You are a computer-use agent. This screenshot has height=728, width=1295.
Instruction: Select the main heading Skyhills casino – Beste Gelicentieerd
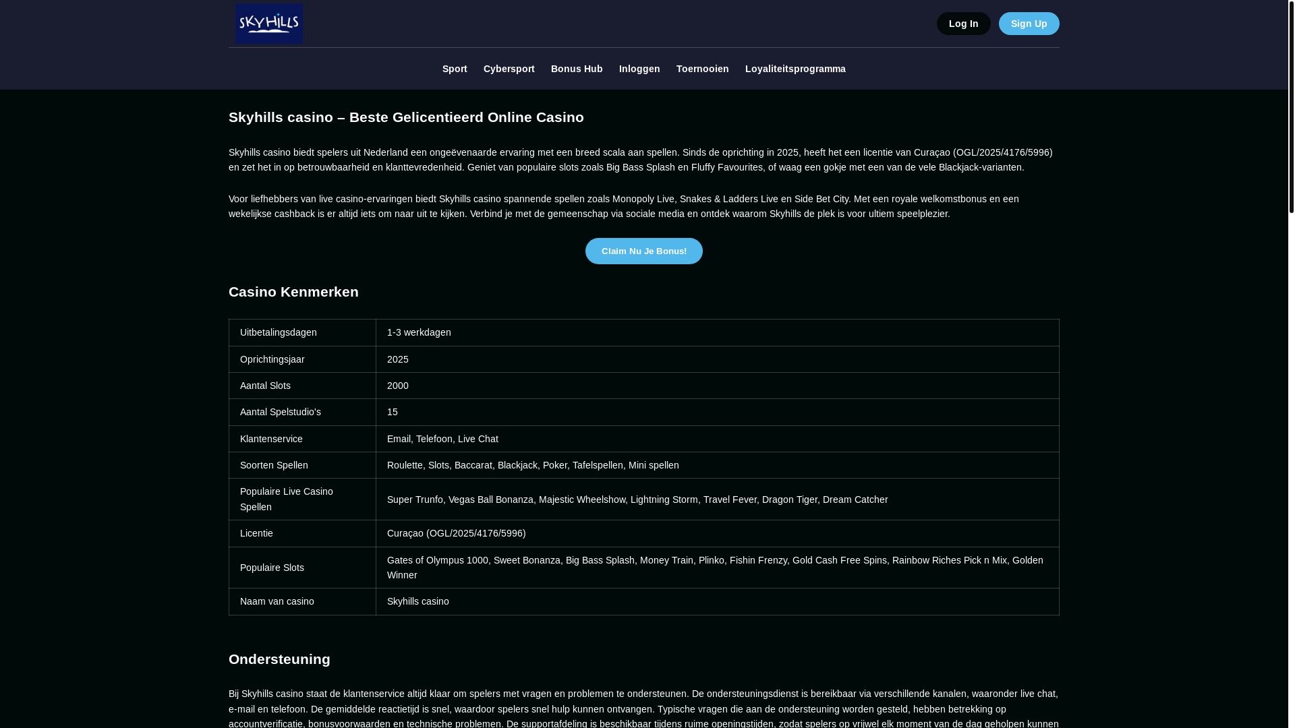[406, 117]
